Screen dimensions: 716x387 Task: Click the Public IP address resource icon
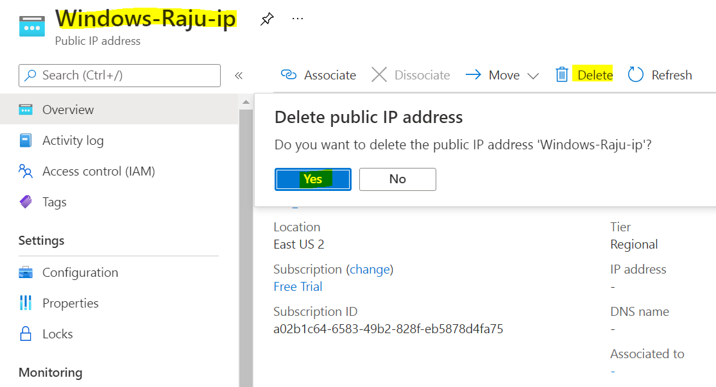tap(32, 26)
